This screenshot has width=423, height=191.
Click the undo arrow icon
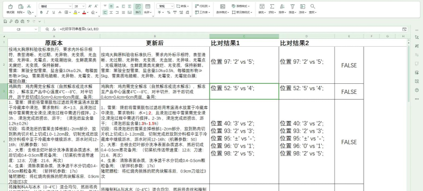pyautogui.click(x=28, y=21)
